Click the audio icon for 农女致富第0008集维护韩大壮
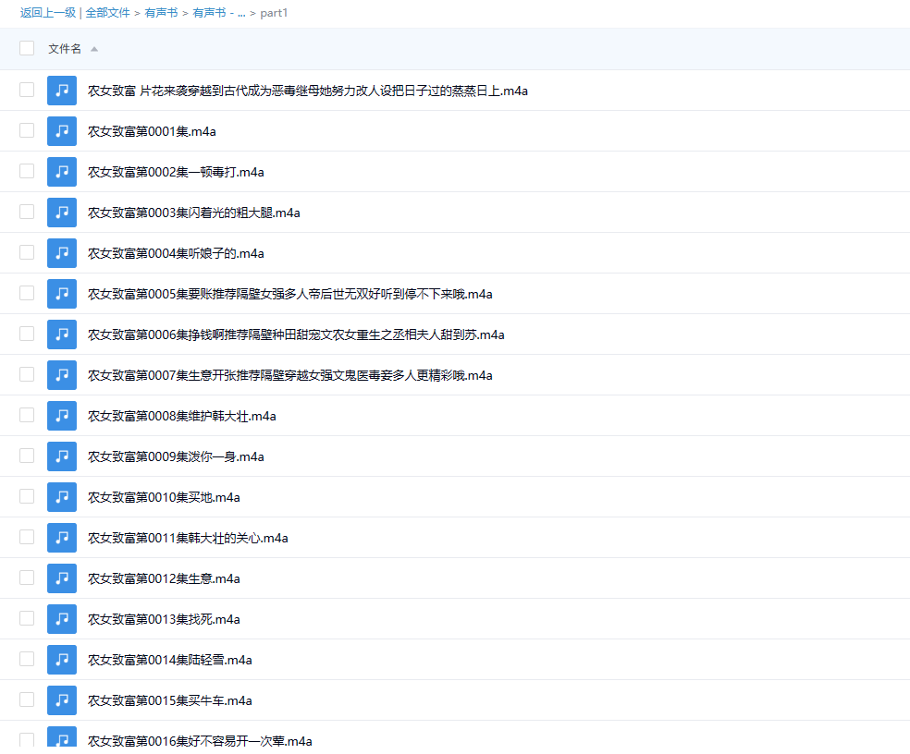 click(x=61, y=415)
